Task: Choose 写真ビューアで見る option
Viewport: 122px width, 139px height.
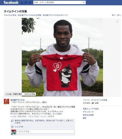Action: tap(91, 109)
